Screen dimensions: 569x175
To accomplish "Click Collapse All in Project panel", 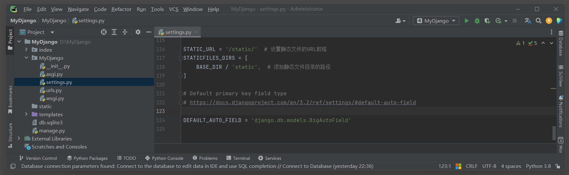I will (x=125, y=32).
